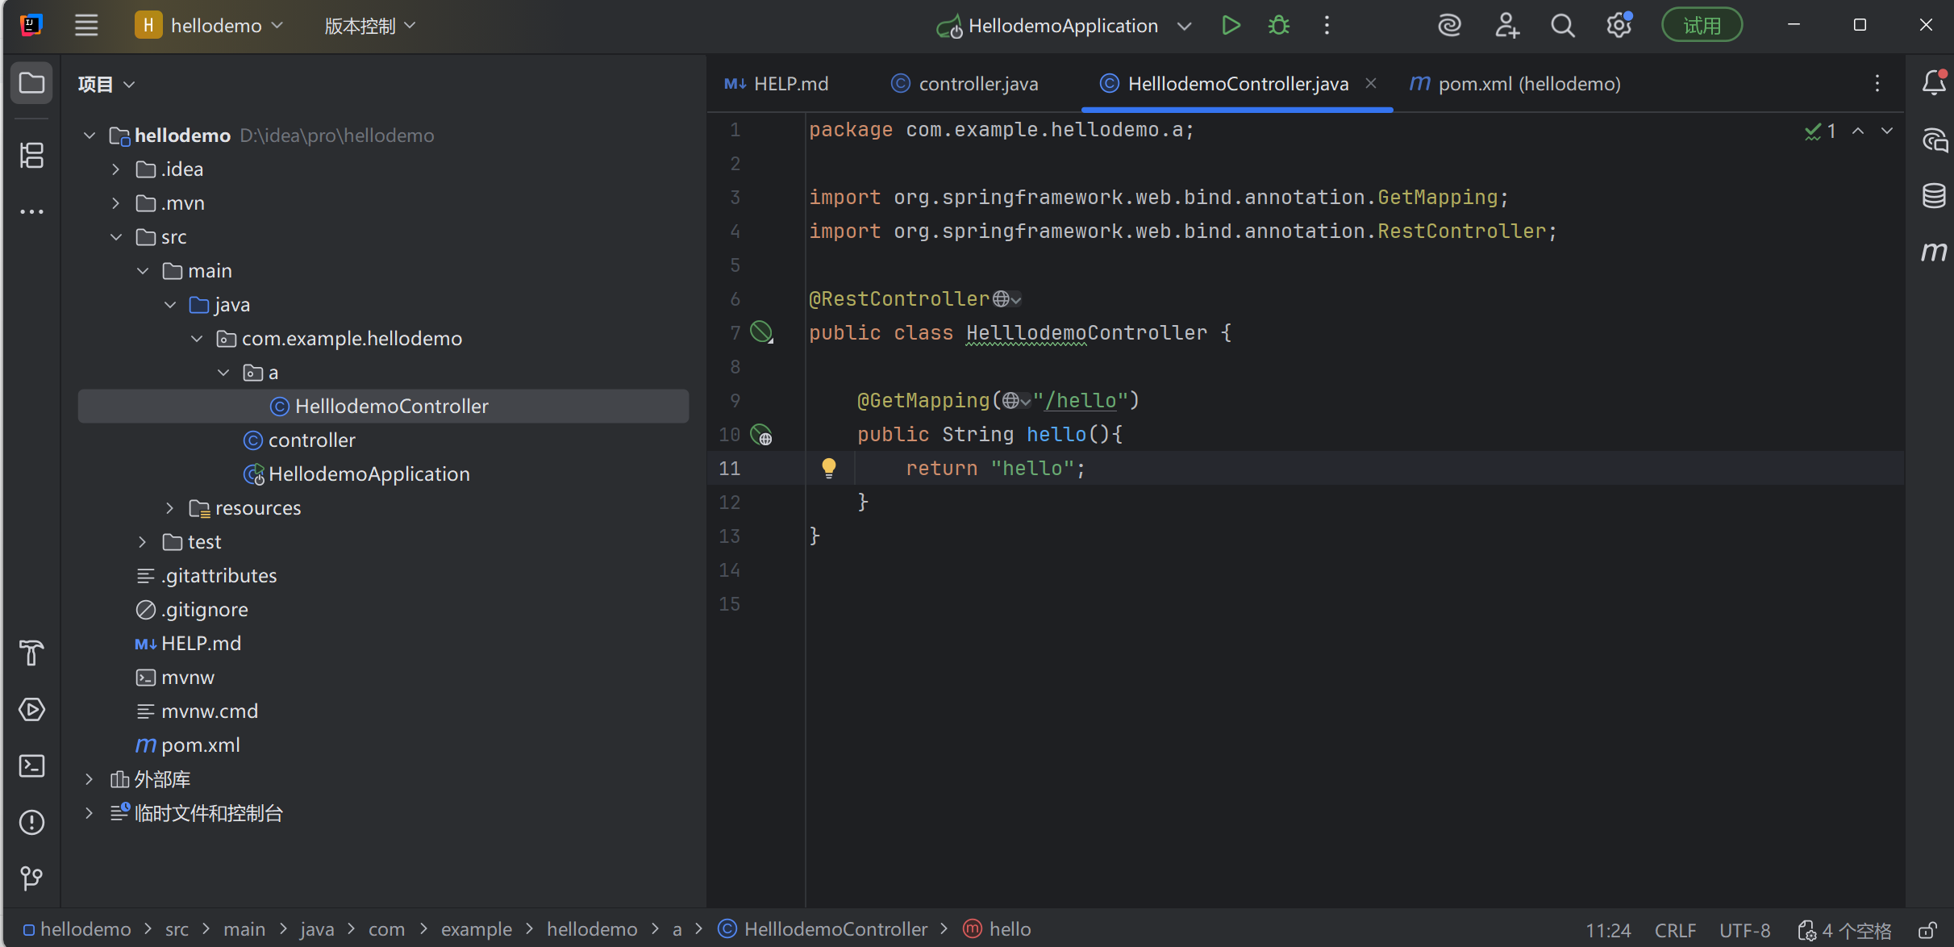The height and width of the screenshot is (947, 1954).
Task: Open the Terminal tool window
Action: pos(31,766)
